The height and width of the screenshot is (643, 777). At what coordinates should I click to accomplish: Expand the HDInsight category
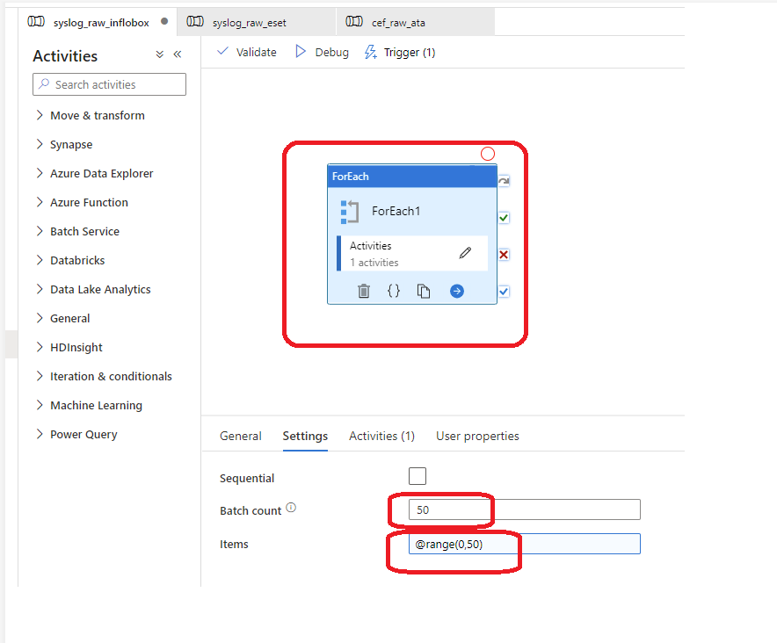(x=69, y=347)
